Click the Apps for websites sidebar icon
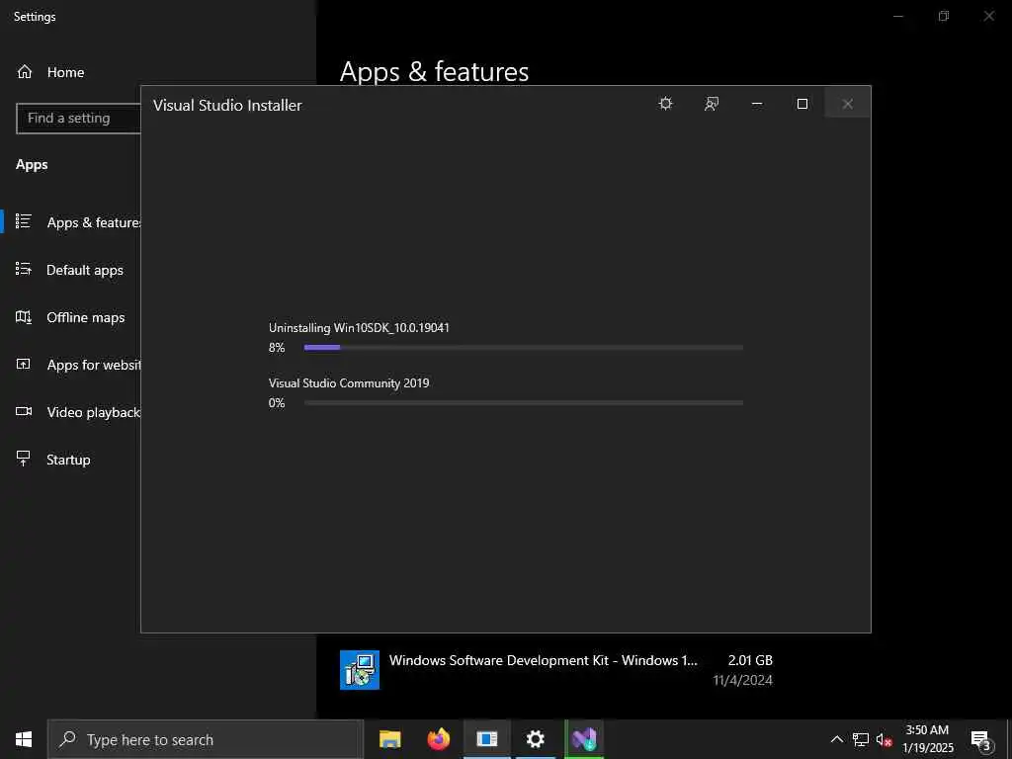Screen dimensions: 1012x759 click(24, 364)
